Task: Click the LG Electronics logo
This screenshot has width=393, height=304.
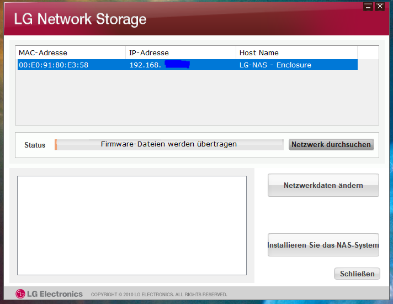Action: (x=49, y=293)
